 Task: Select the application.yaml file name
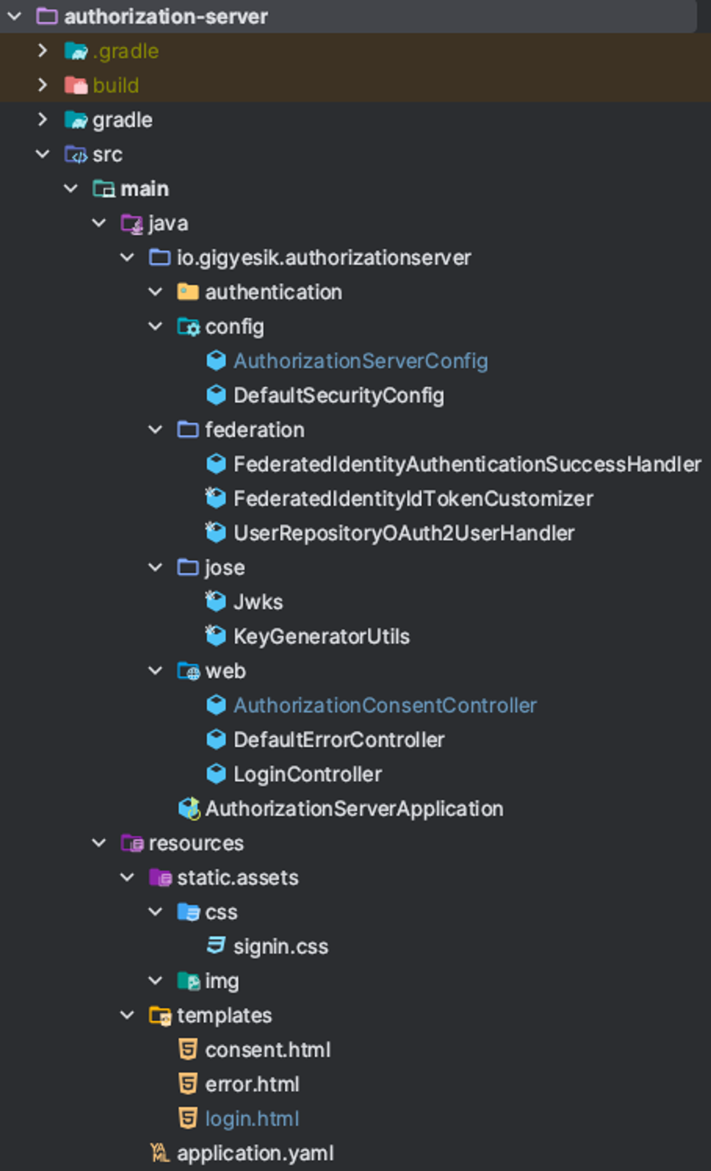point(256,1154)
